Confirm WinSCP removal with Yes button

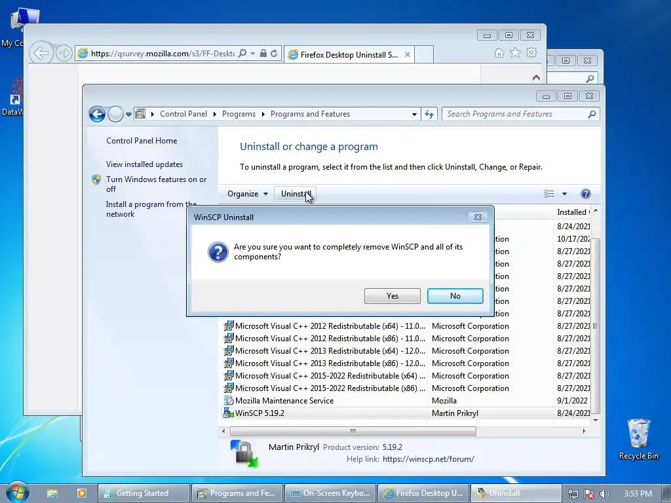392,296
